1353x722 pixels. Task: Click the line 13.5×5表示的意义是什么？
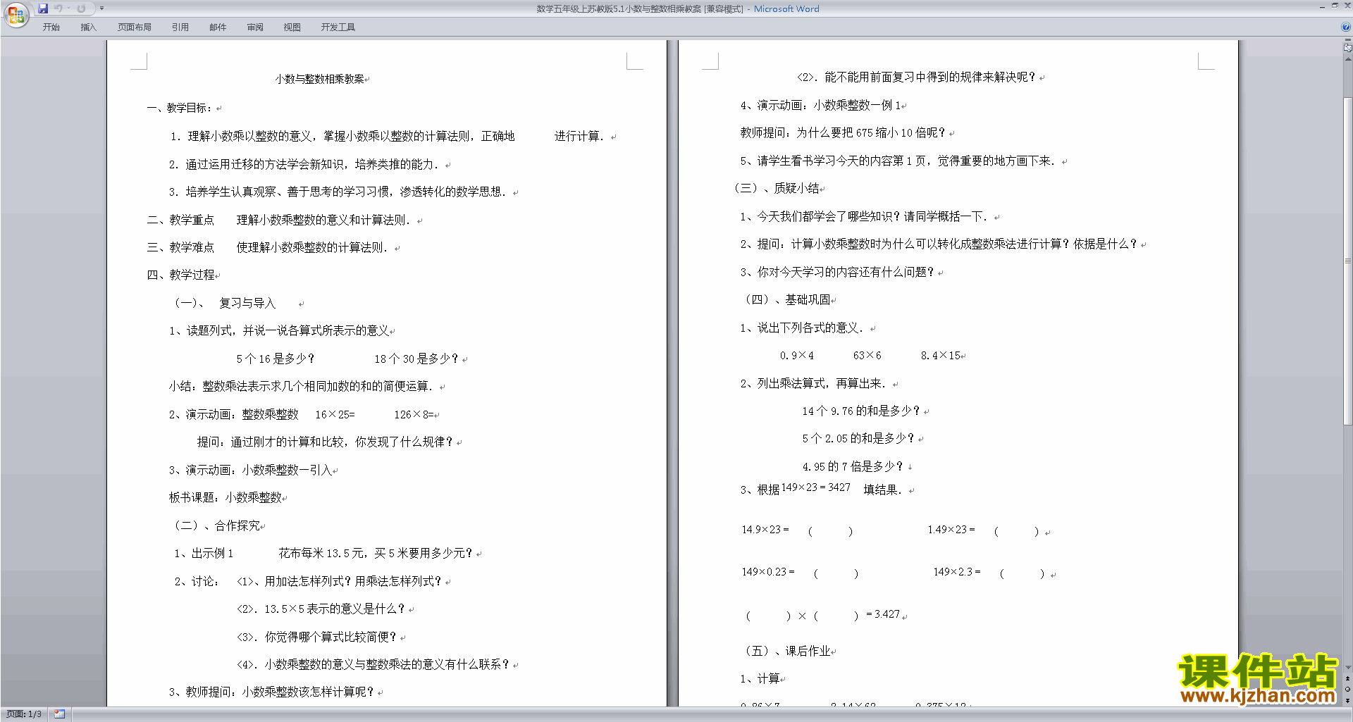pyautogui.click(x=321, y=609)
